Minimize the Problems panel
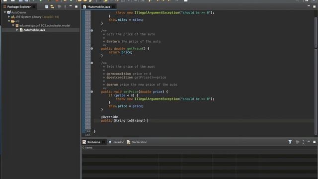The image size is (318, 179). (x=309, y=141)
